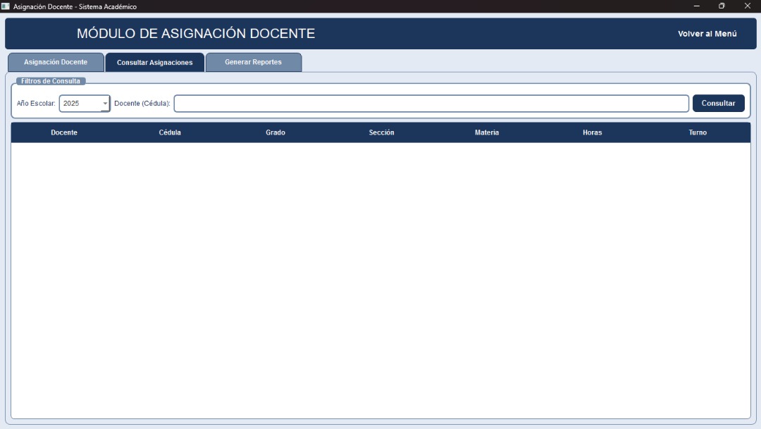The image size is (761, 429).
Task: Sort the table by Grado column
Action: tap(276, 132)
